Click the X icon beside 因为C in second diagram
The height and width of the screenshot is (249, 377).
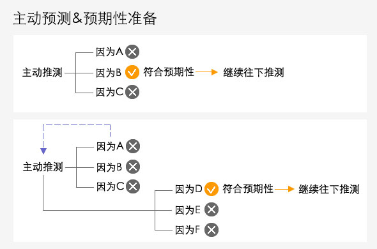133,186
